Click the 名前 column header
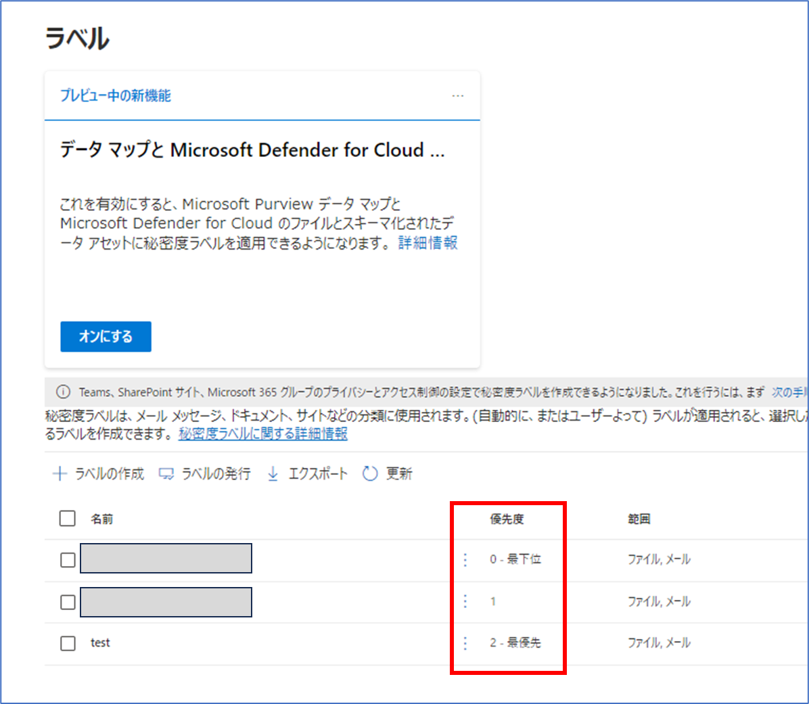809x704 pixels. tap(102, 519)
